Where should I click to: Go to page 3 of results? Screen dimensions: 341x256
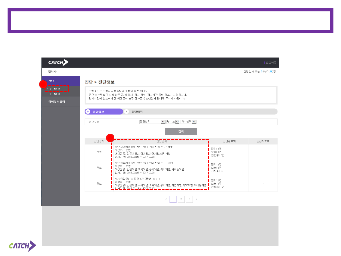click(x=189, y=199)
